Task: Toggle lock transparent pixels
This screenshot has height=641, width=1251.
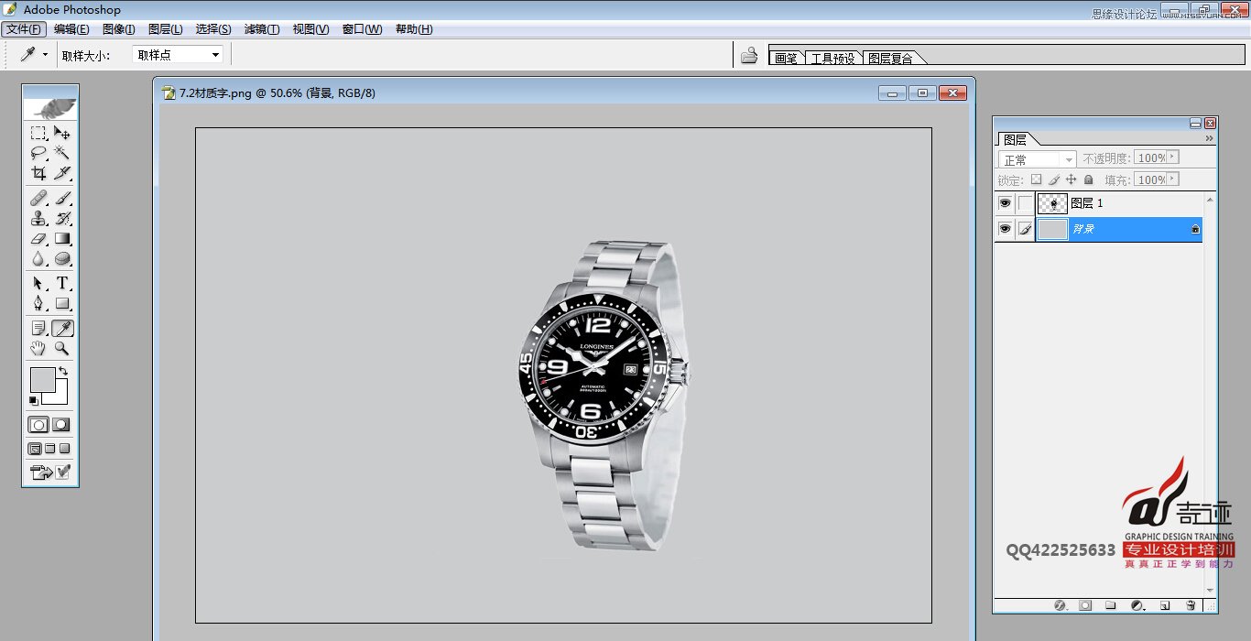Action: 1037,180
